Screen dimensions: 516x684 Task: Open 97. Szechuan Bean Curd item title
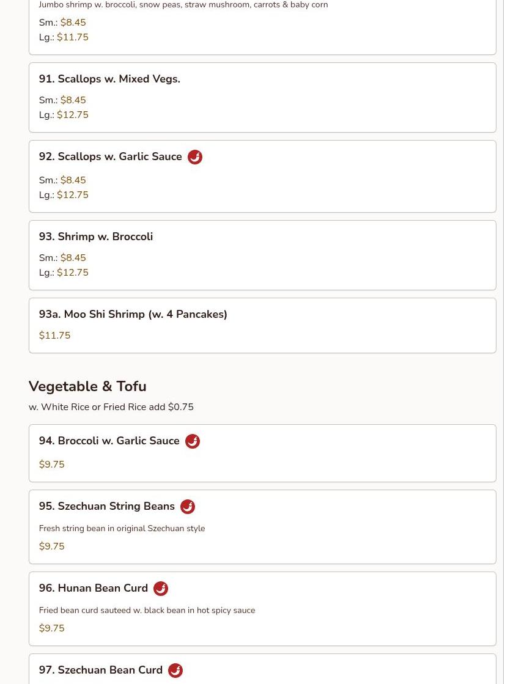click(x=101, y=669)
